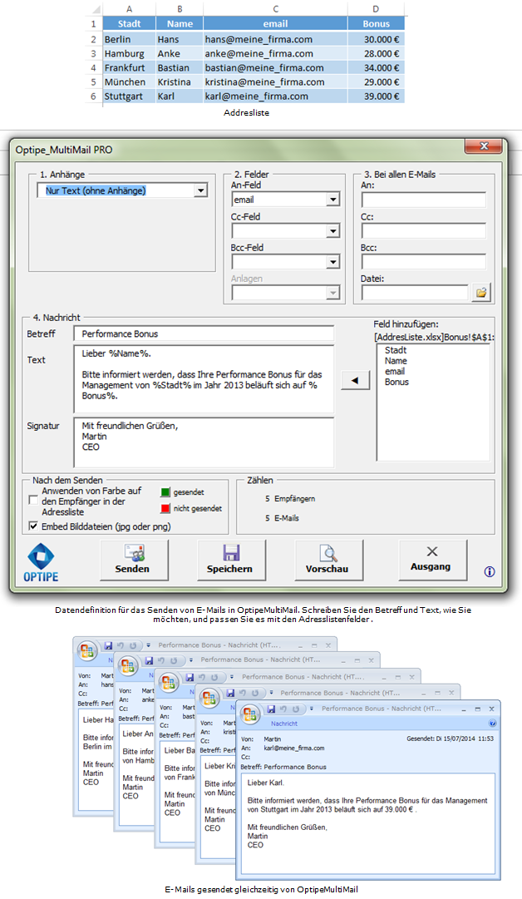The width and height of the screenshot is (522, 899).
Task: Open the Anhänge dropdown list
Action: pyautogui.click(x=200, y=191)
